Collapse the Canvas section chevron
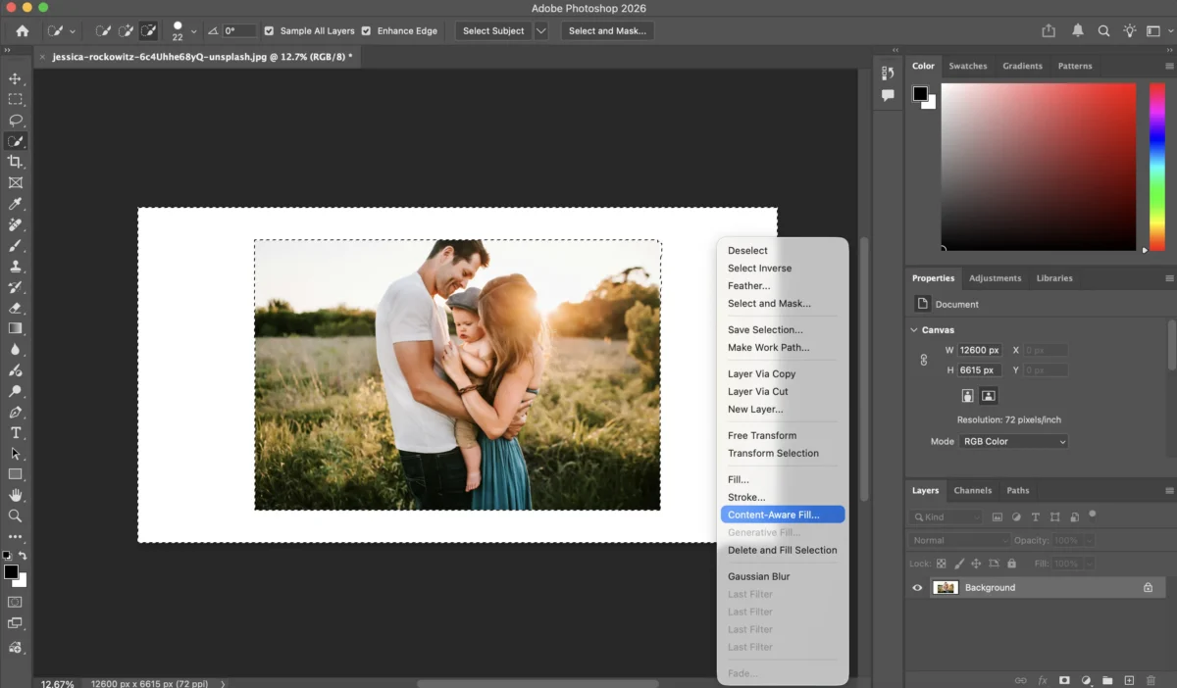Image resolution: width=1177 pixels, height=688 pixels. (x=914, y=330)
